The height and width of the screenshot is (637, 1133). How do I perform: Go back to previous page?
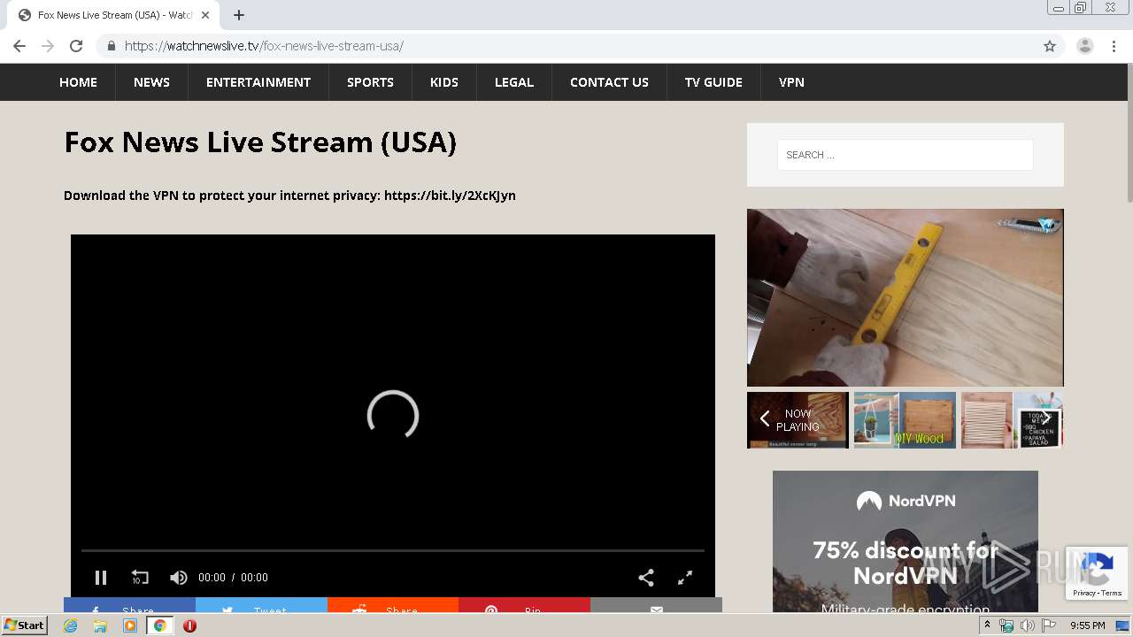coord(19,46)
